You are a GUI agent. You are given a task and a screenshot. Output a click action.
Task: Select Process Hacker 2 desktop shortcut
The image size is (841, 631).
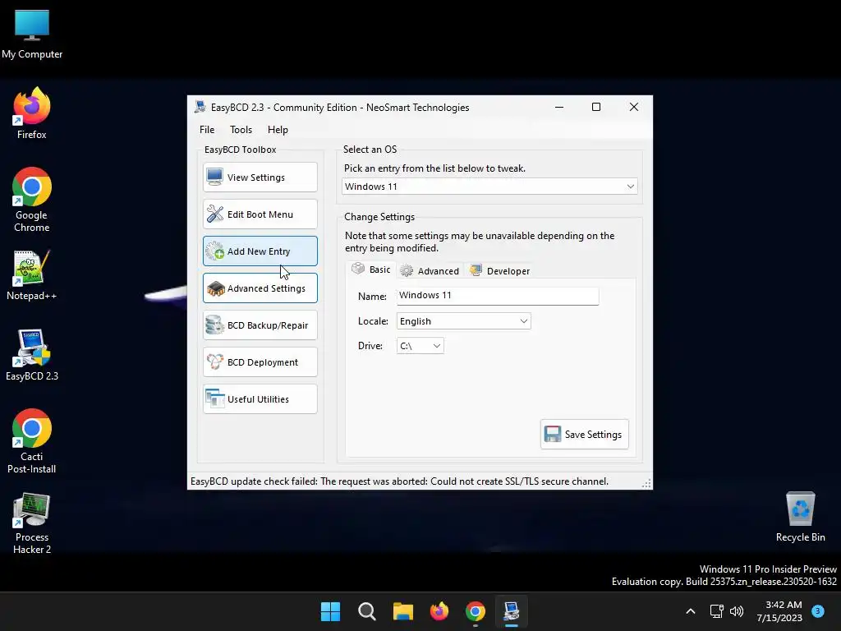(32, 523)
